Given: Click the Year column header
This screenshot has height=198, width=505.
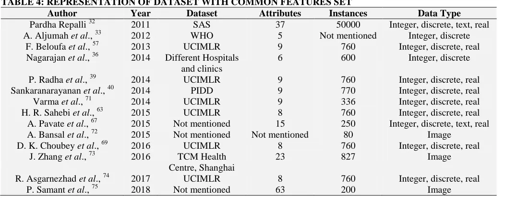Looking at the screenshot, I should coord(141,13).
